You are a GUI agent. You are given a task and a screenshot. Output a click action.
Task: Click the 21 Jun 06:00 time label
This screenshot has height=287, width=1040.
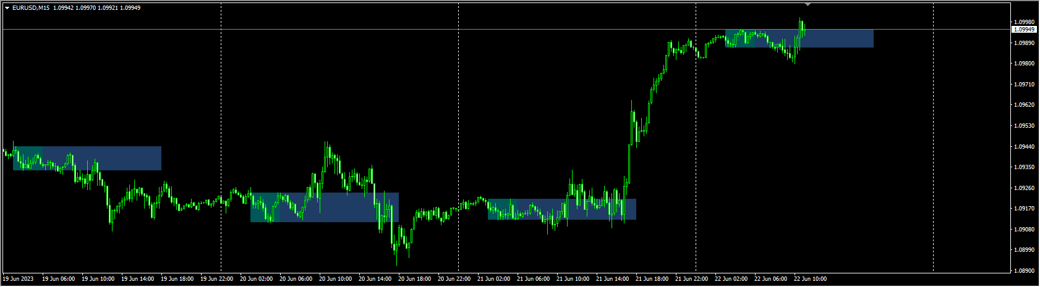click(533, 279)
